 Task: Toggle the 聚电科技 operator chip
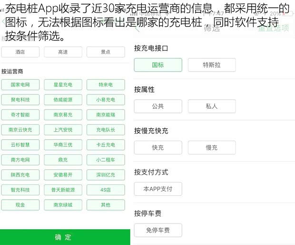pos(20,100)
